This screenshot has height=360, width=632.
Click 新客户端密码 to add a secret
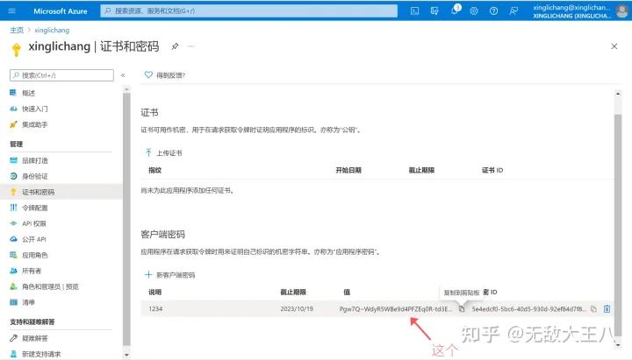pos(170,274)
